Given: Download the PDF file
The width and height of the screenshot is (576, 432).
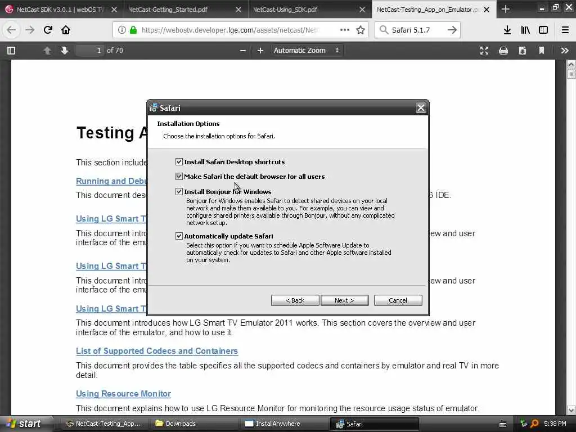Looking at the screenshot, I should point(523,50).
